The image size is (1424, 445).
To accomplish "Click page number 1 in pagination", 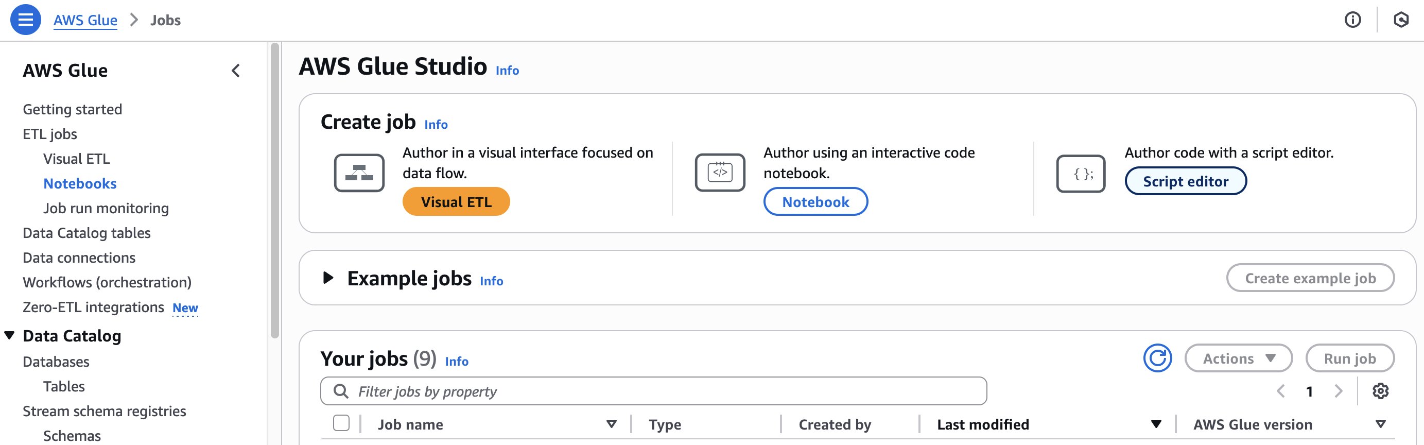I will (x=1309, y=391).
